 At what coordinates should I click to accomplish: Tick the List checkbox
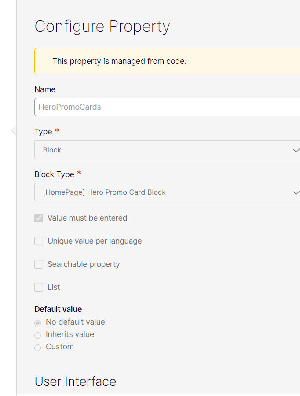[x=39, y=287]
